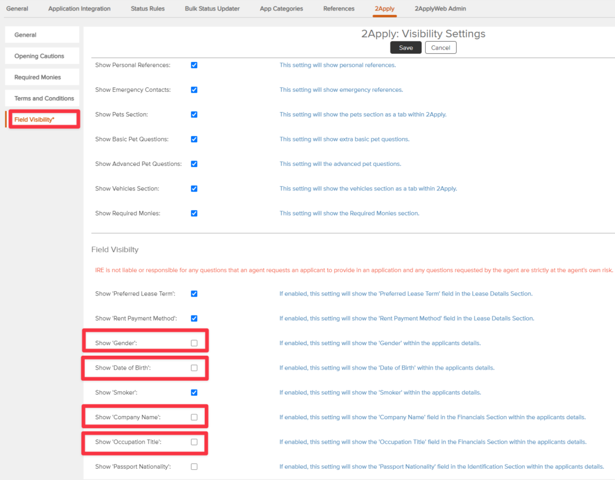Screen dimensions: 615x480
Task: Uncheck Show 'Rent Payment Method' checkbox
Action: (x=194, y=318)
